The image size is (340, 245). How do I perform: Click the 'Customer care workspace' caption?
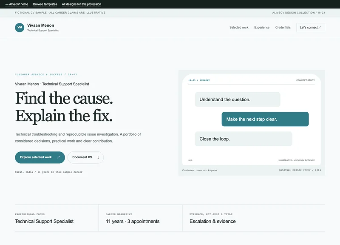tap(199, 170)
